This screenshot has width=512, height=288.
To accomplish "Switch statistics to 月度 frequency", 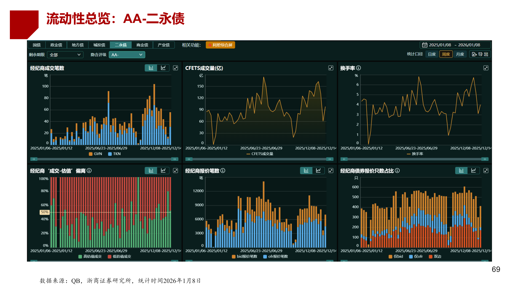I will click(460, 54).
